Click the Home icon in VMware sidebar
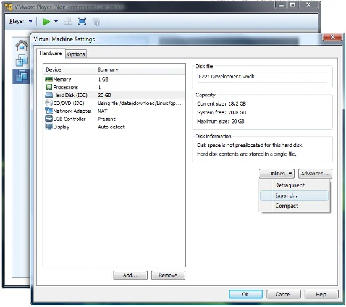The height and width of the screenshot is (307, 346). pos(22,45)
